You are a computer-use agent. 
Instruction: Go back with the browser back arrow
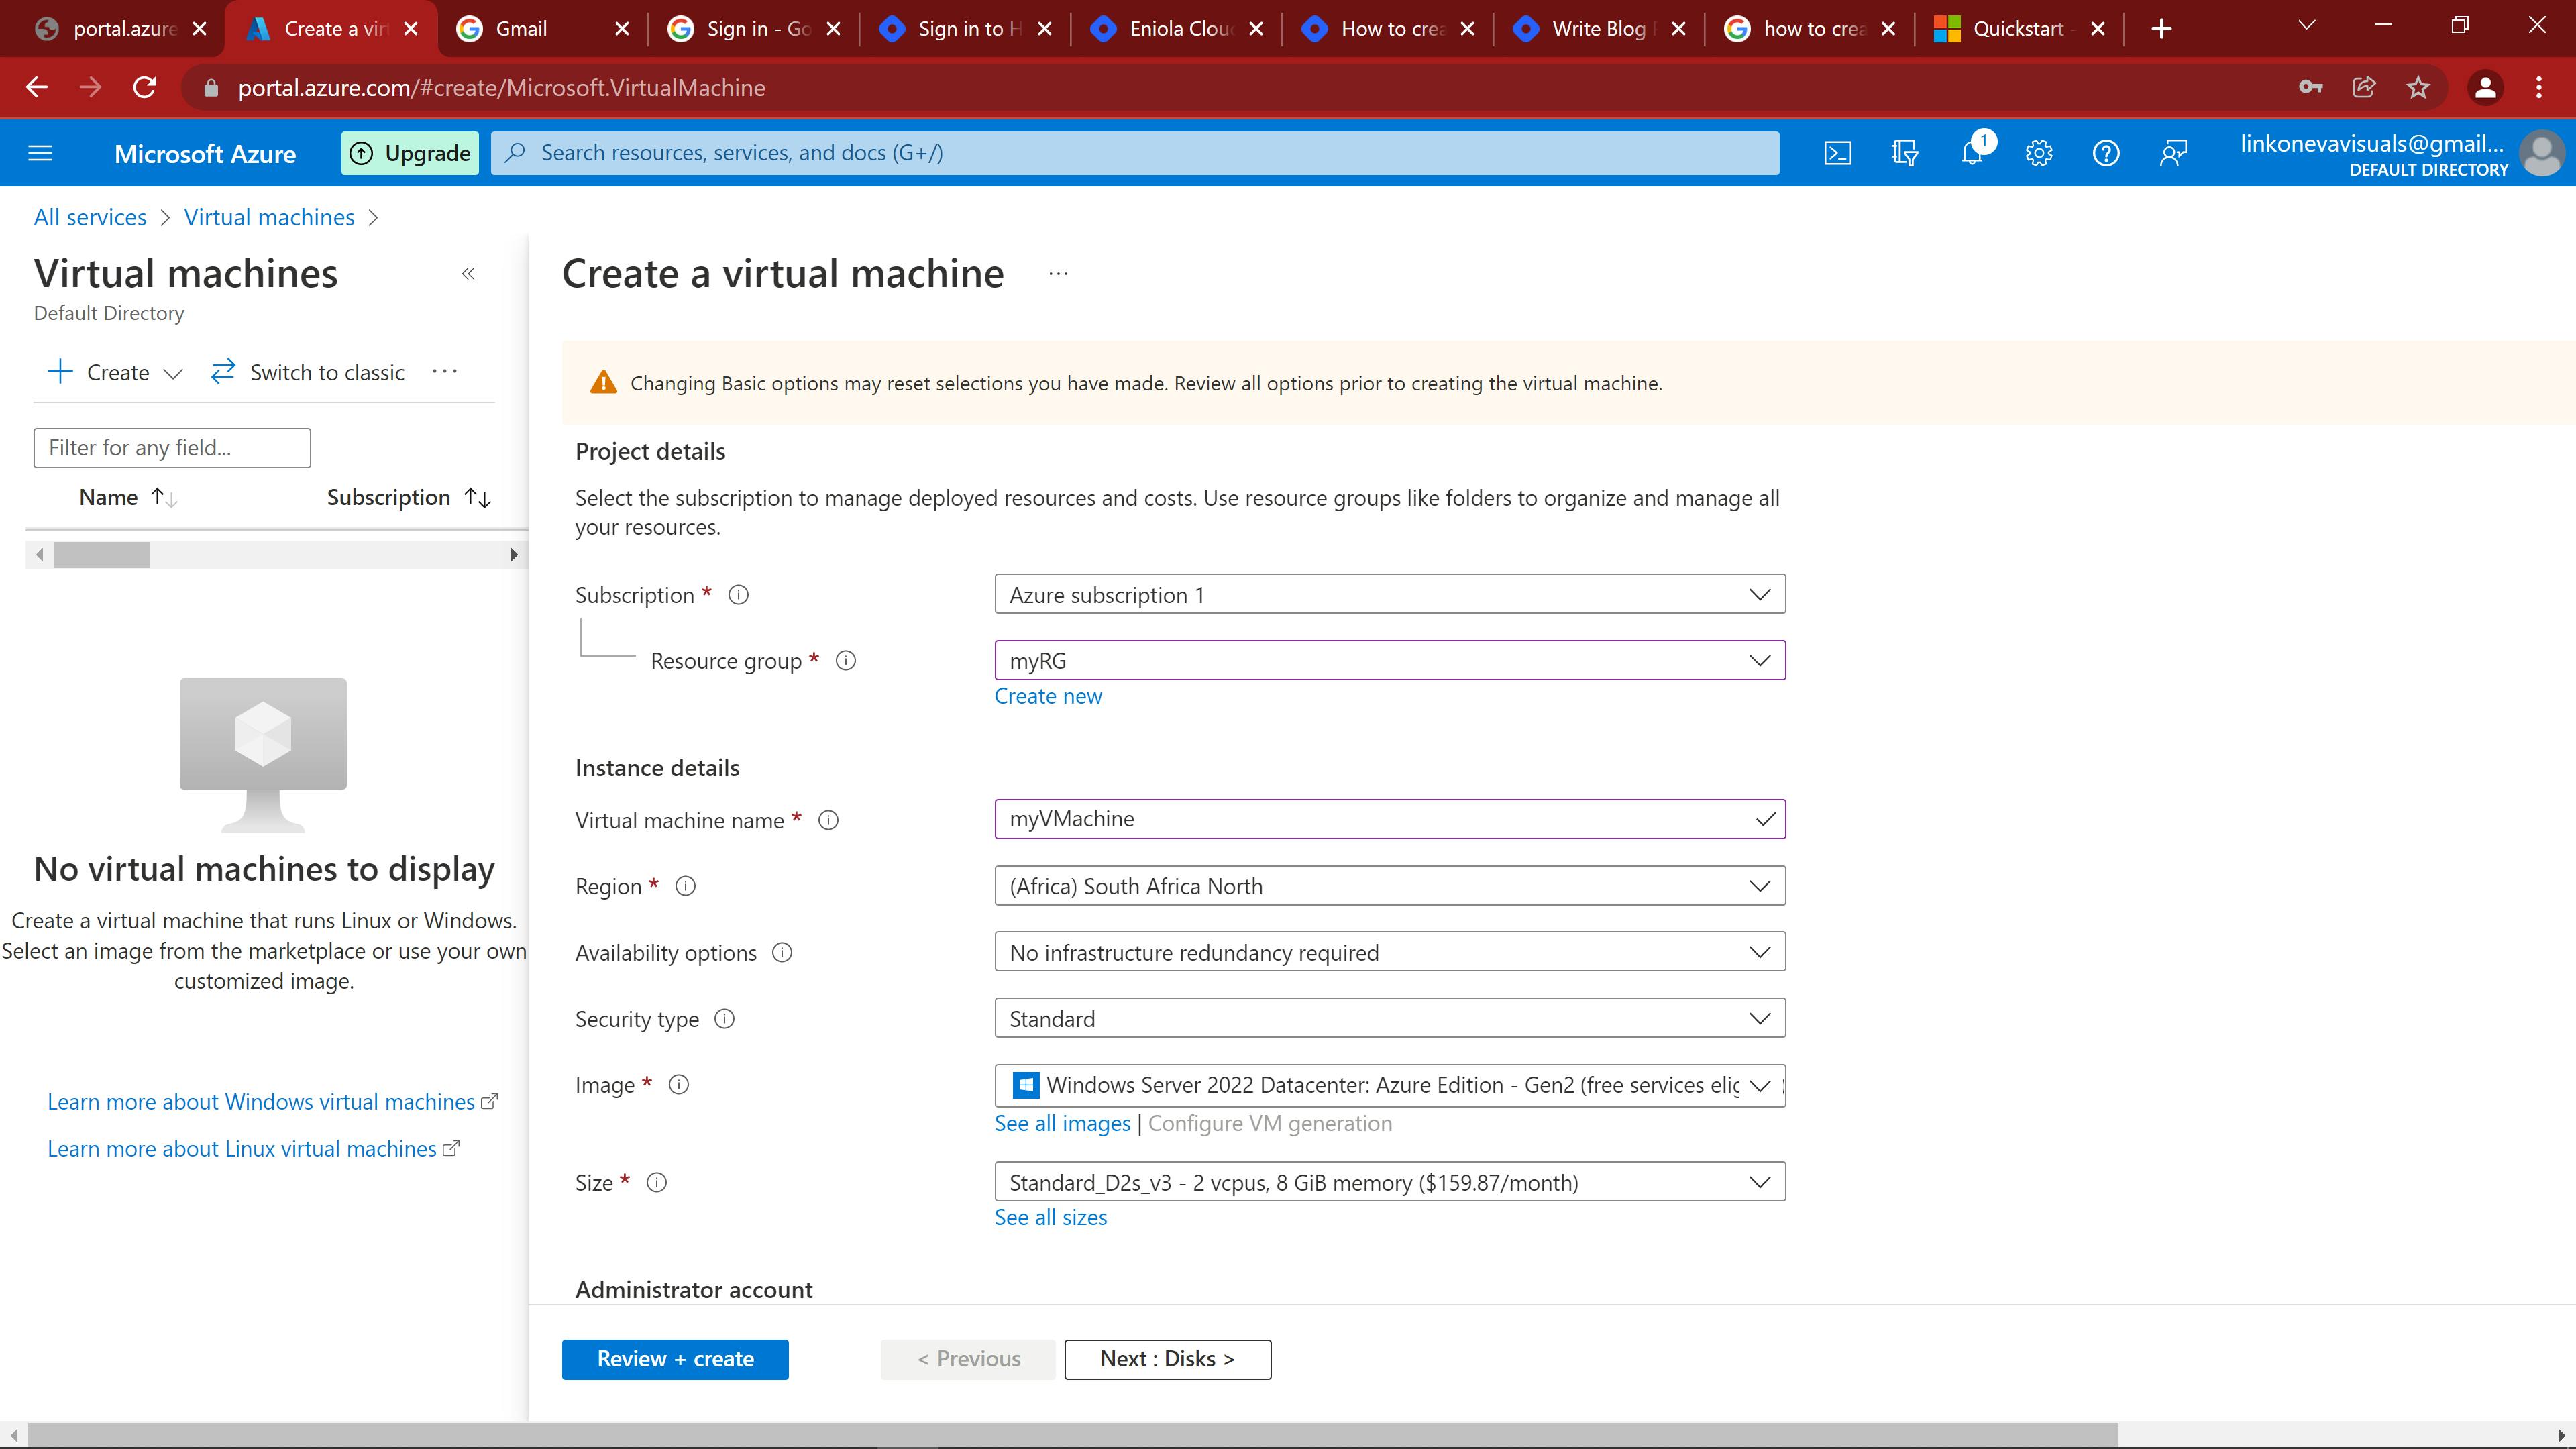(37, 88)
